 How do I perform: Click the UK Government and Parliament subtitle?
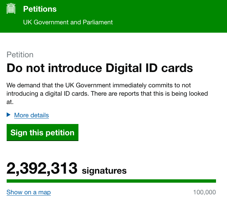click(68, 22)
